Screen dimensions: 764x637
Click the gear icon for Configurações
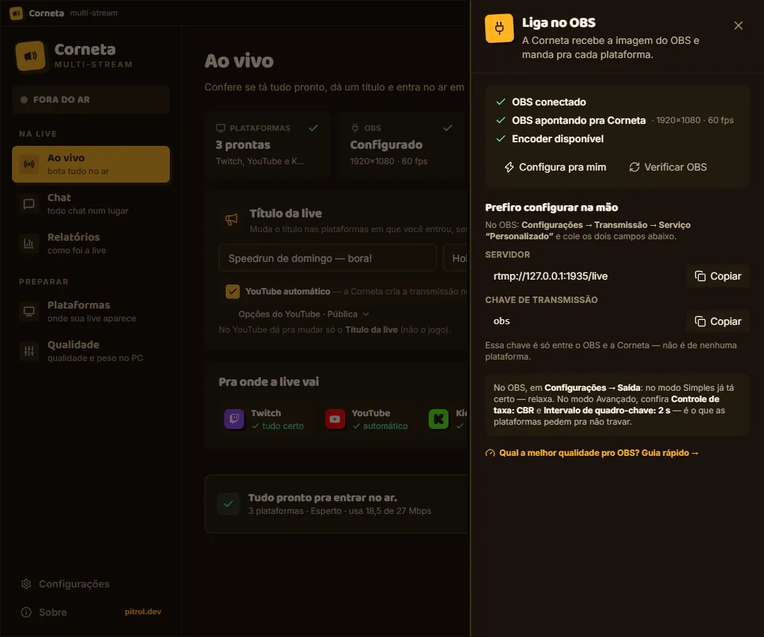[x=26, y=584]
